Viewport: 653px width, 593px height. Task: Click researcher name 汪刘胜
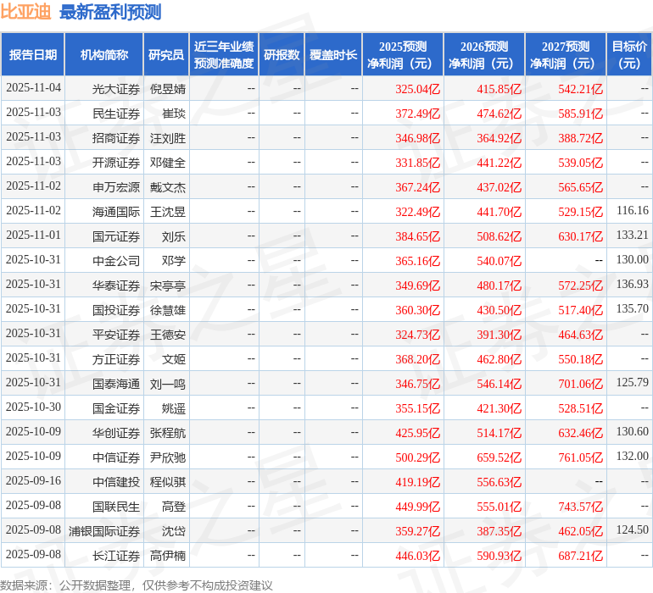point(168,138)
